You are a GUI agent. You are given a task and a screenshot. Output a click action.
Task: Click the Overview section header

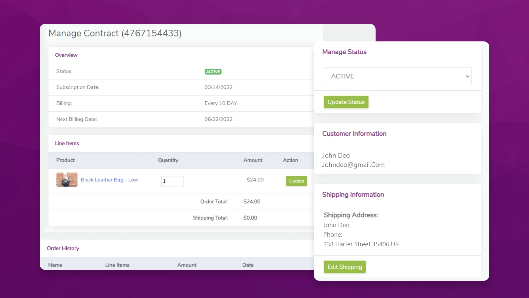coord(66,55)
